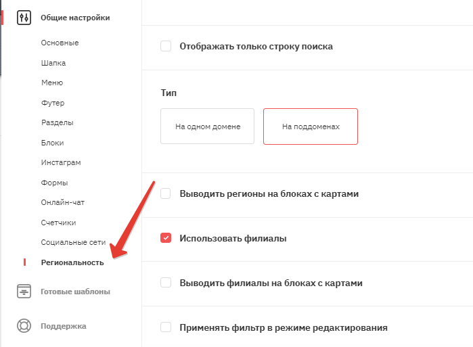Click the general settings sliders icon
Viewport: 473px width, 347px height.
click(x=24, y=18)
